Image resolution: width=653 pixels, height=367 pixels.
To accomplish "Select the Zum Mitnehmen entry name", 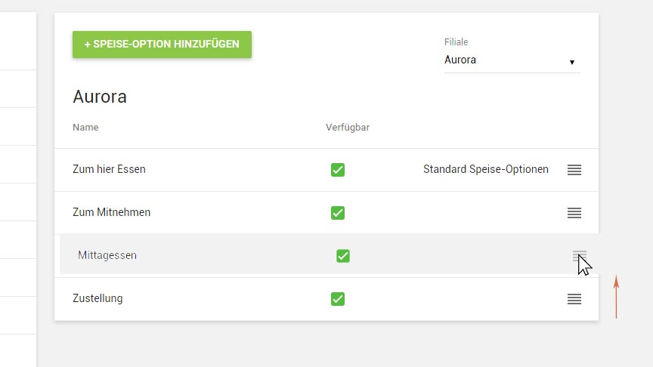I will 111,213.
